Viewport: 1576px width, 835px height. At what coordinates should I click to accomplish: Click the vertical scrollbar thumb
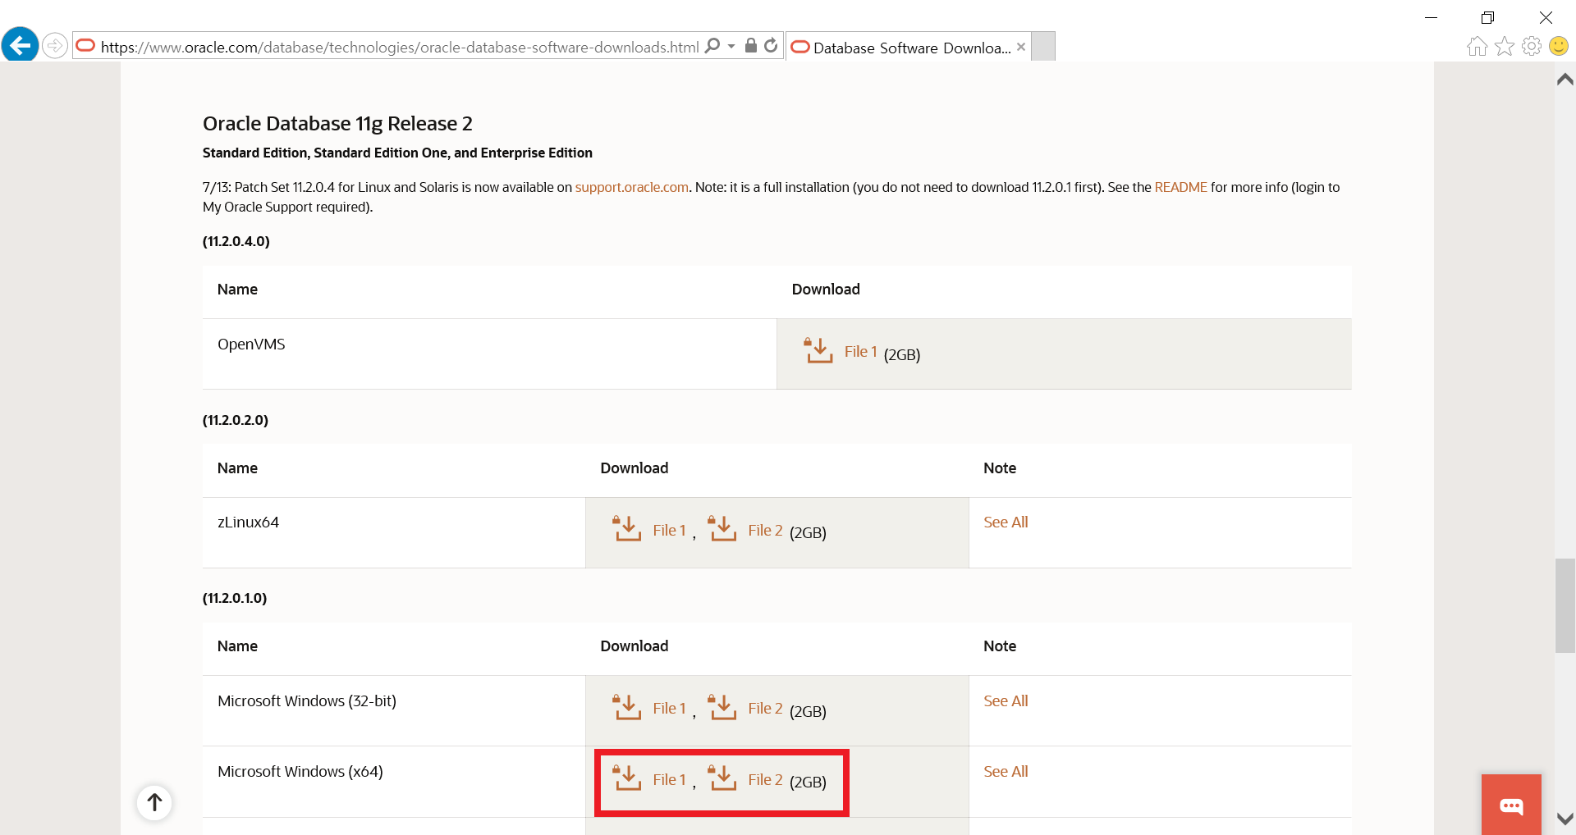(x=1565, y=605)
